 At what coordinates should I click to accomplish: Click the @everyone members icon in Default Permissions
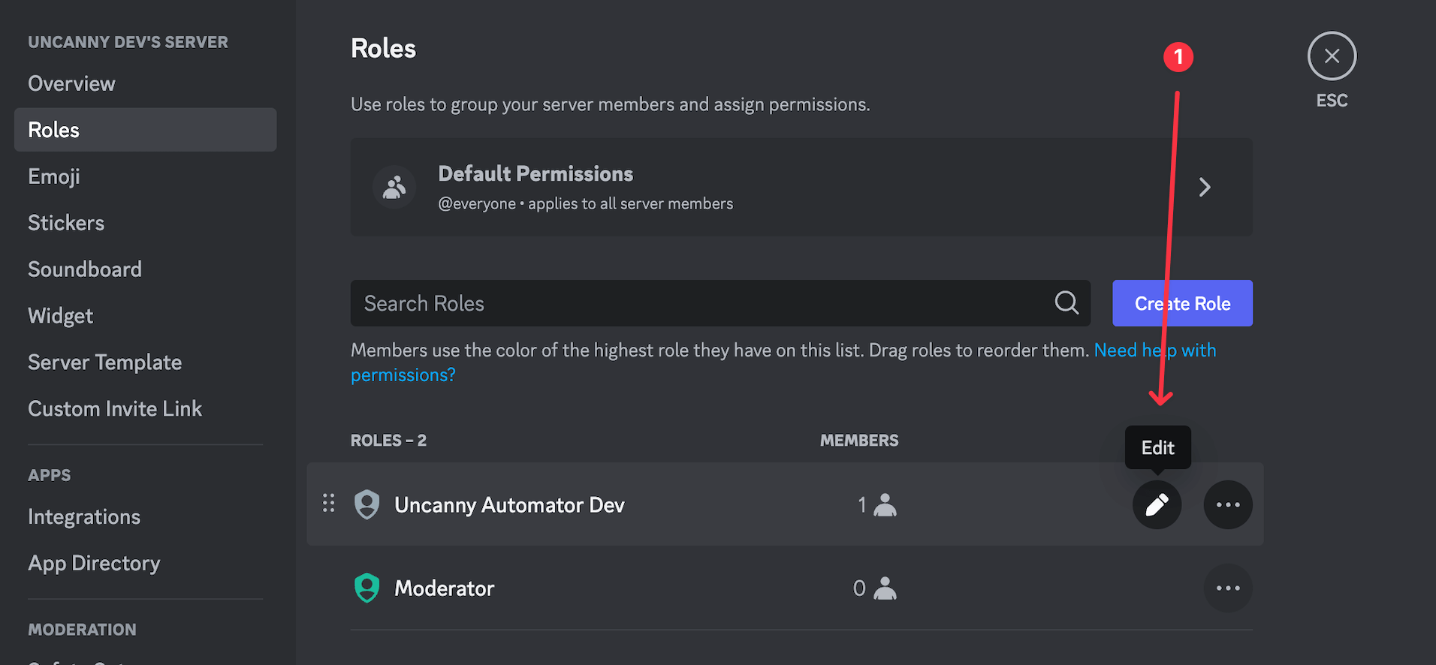pyautogui.click(x=394, y=187)
